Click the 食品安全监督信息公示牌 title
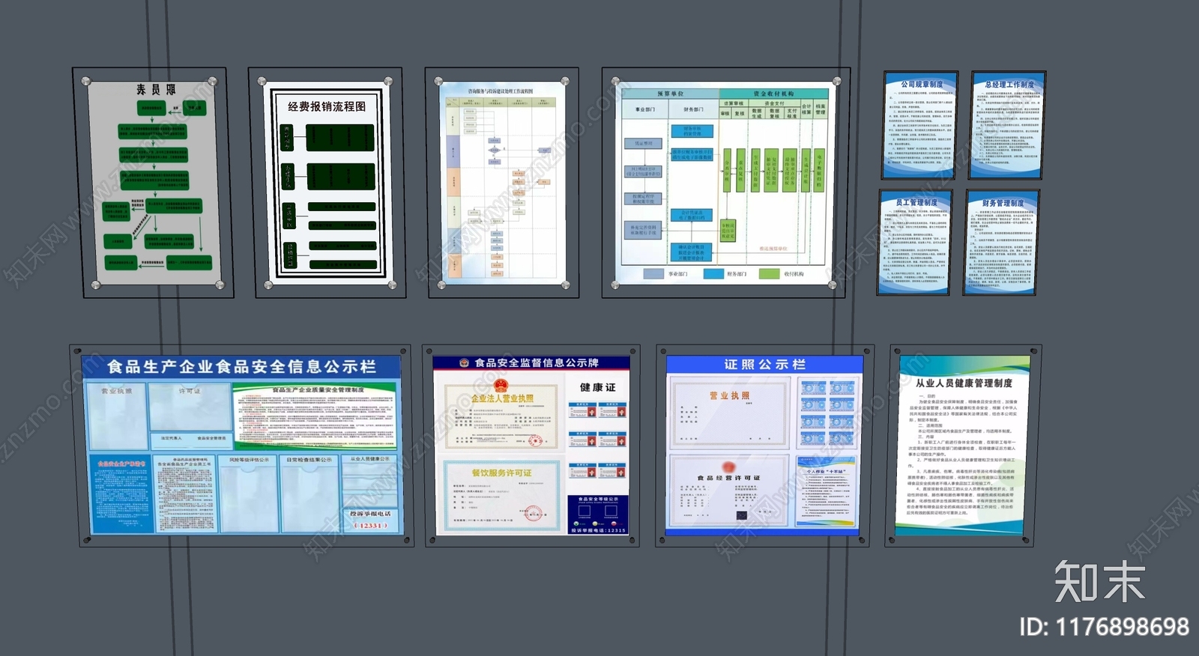Image resolution: width=1199 pixels, height=656 pixels. 537,363
